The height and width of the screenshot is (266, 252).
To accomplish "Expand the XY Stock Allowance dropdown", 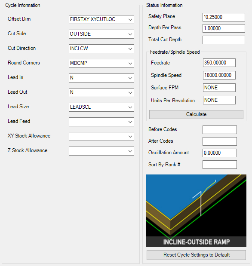I will coord(101,136).
